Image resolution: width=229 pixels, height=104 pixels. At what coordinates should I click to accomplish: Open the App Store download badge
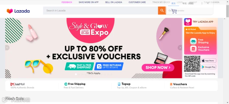(x=209, y=61)
